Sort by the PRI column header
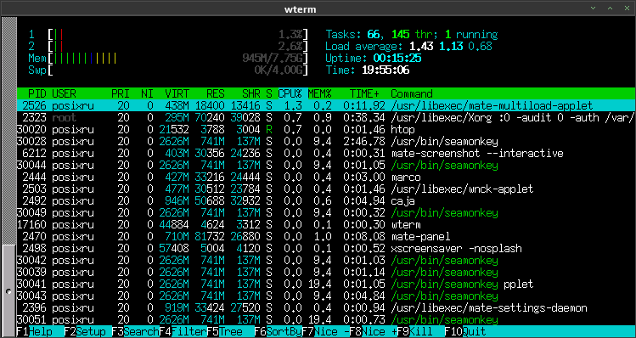The image size is (636, 338). [121, 93]
